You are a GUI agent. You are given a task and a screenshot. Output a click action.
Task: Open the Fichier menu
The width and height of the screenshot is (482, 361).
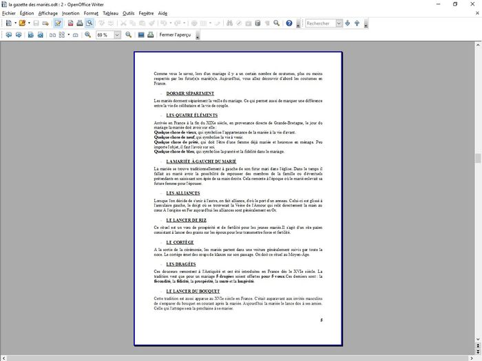coord(8,13)
